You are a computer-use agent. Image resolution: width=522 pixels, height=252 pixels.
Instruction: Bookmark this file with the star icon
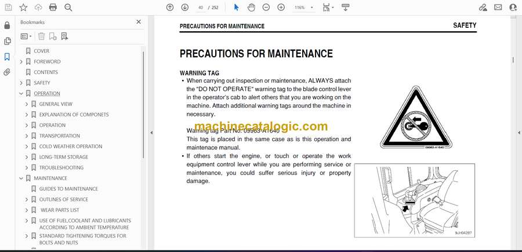(23, 8)
